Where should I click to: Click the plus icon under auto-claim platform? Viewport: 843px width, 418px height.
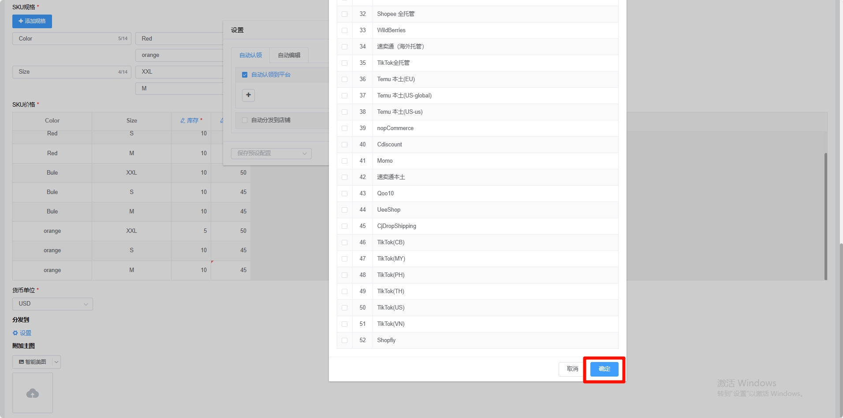(x=248, y=95)
